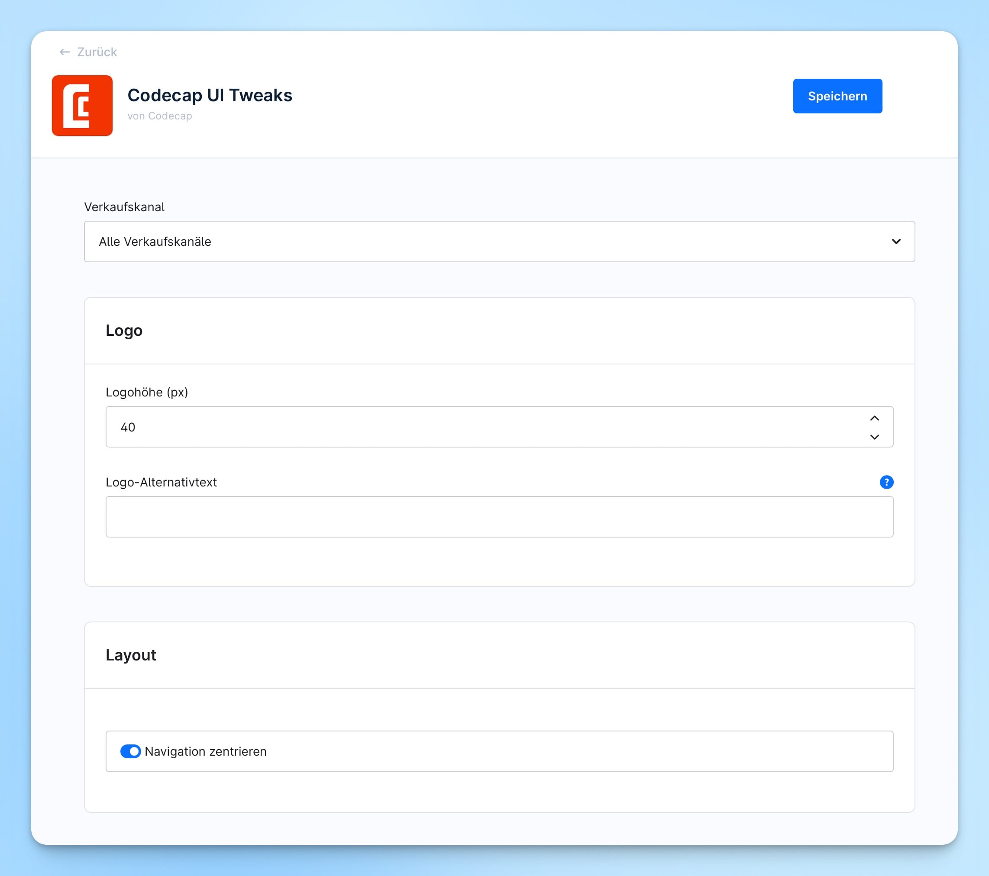
Task: Click the von Codecap vendor text
Action: coord(160,116)
